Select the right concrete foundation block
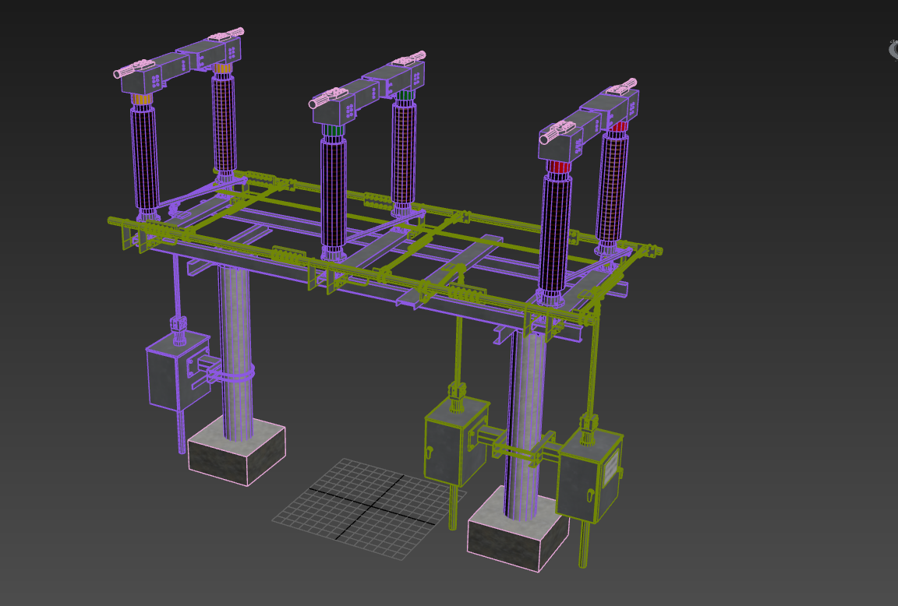 tap(516, 535)
